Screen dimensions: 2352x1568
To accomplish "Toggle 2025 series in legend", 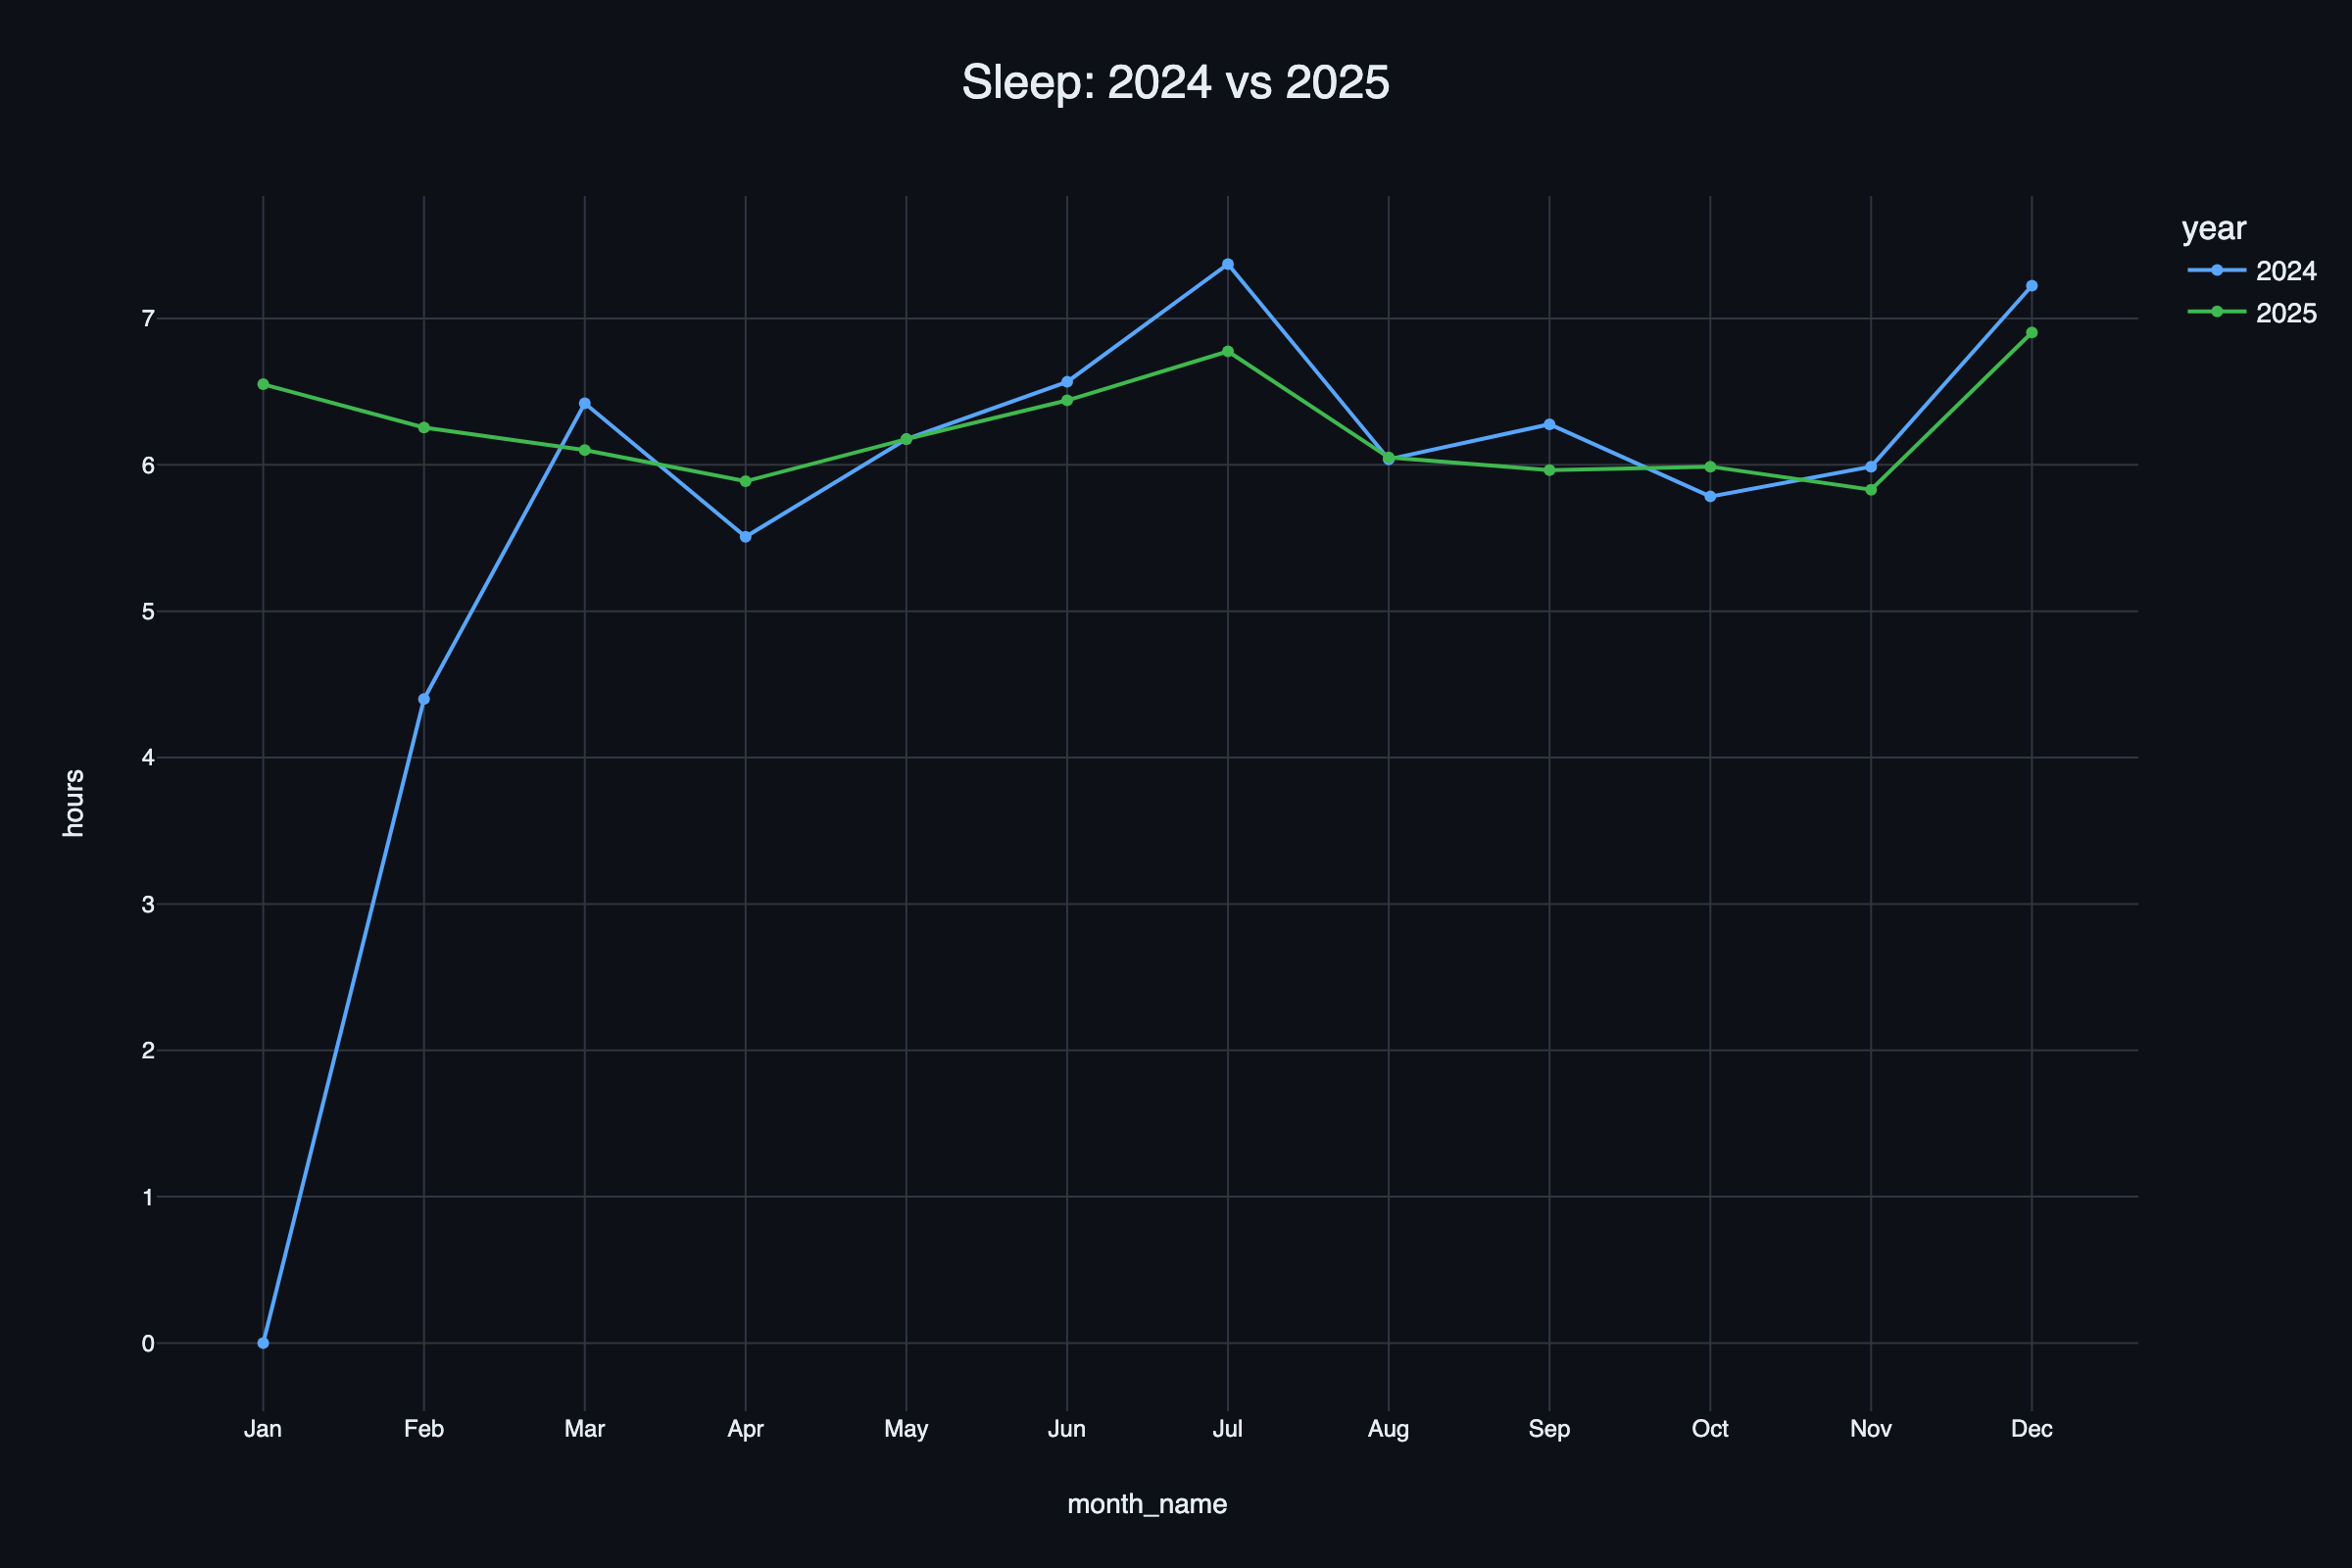I will point(2285,314).
